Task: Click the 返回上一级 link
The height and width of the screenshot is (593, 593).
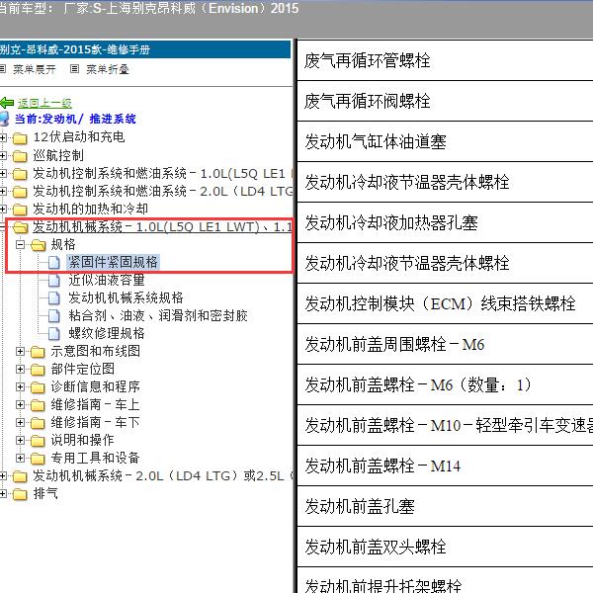Action: [x=44, y=103]
